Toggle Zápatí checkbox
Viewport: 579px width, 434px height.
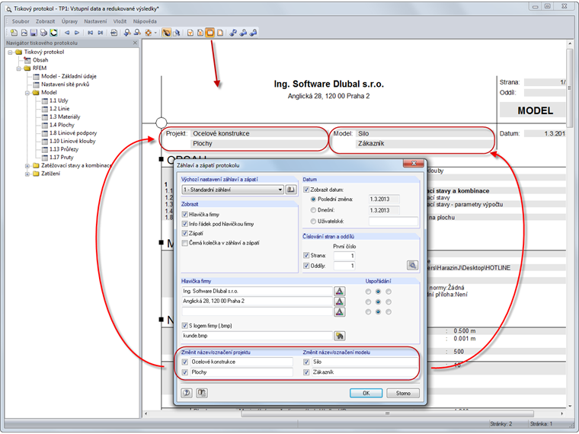click(184, 233)
